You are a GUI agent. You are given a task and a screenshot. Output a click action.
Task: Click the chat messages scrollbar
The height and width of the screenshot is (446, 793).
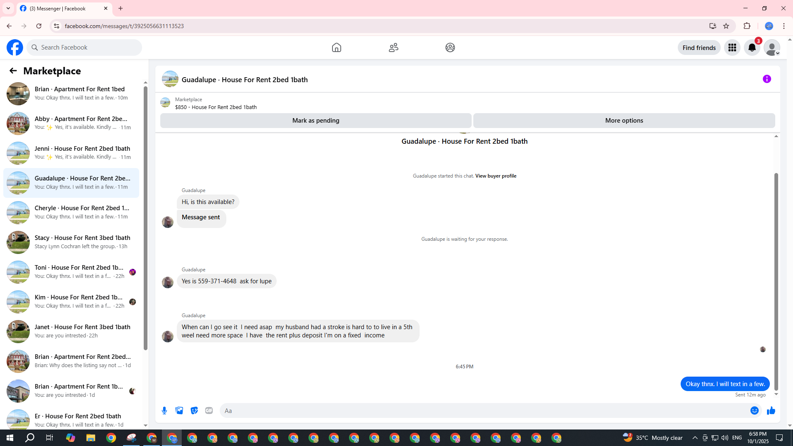(776, 282)
